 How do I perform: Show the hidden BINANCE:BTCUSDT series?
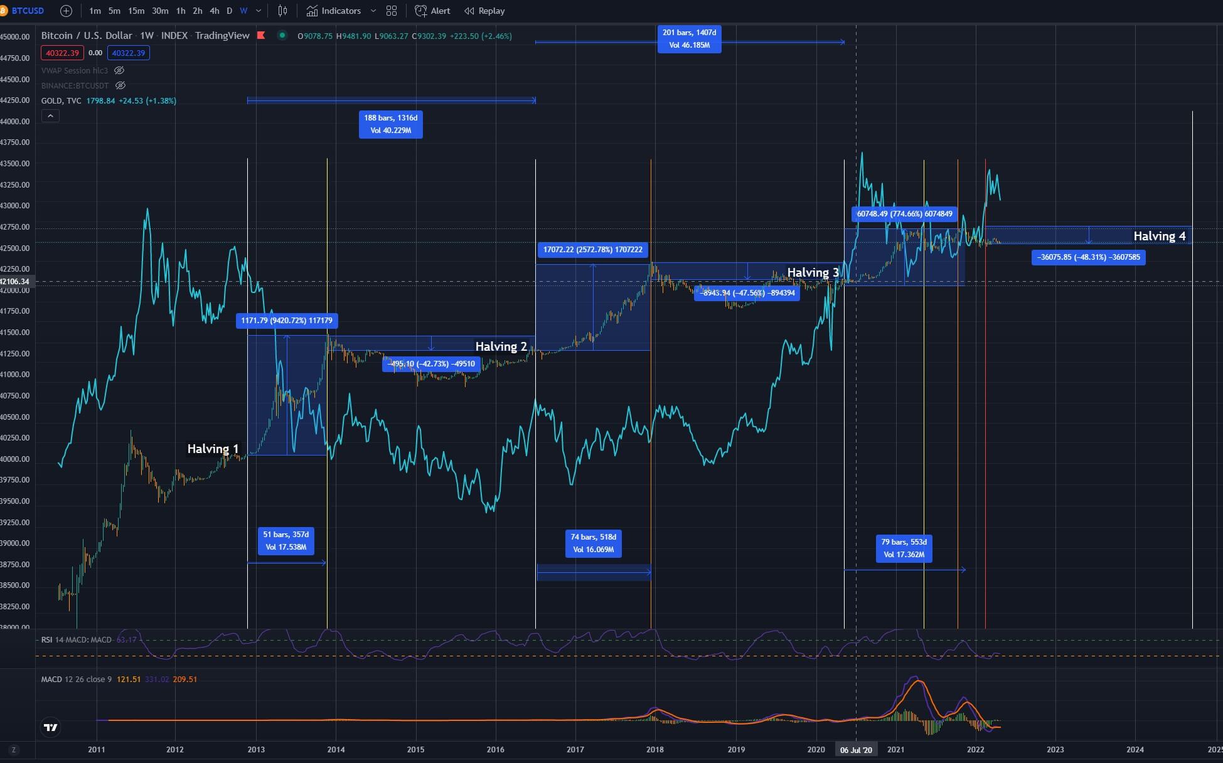(120, 85)
